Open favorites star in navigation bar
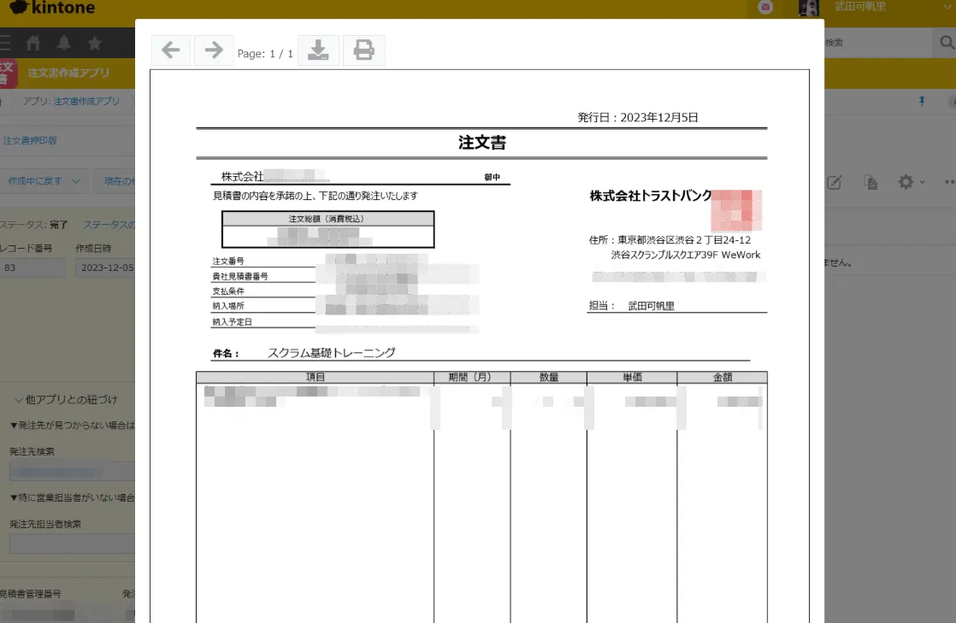956x623 pixels. click(x=95, y=42)
